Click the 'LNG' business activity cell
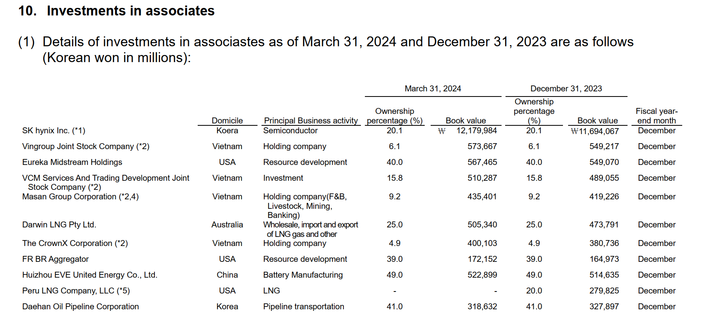The image size is (704, 335). pyautogui.click(x=272, y=291)
